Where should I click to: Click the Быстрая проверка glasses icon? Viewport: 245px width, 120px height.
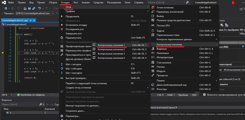pos(62,78)
